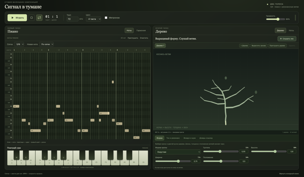Select the Дерево tab in second voice
Image resolution: width=304 pixels, height=177 pixels.
(280, 30)
